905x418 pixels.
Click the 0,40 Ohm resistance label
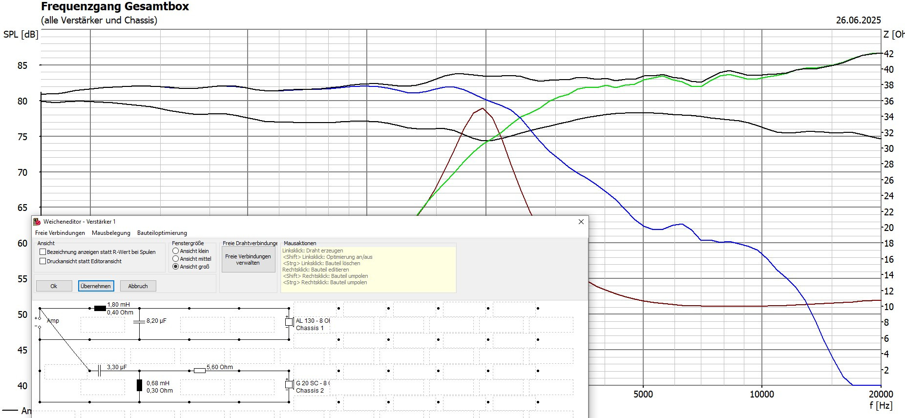click(x=120, y=313)
